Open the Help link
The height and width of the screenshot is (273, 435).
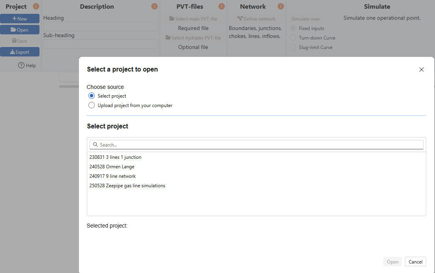coord(27,65)
